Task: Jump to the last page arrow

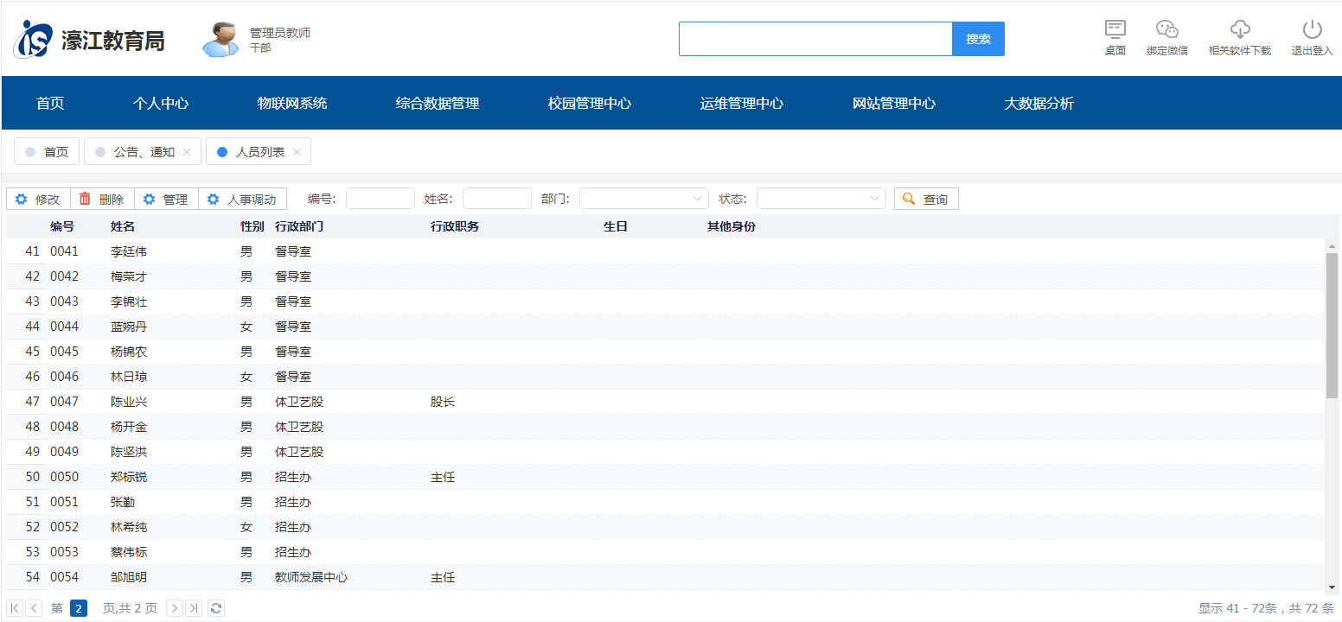Action: [194, 608]
